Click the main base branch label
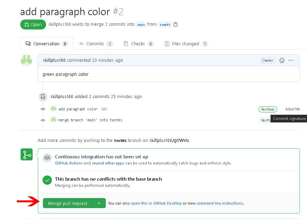The image size is (307, 219). click(141, 25)
